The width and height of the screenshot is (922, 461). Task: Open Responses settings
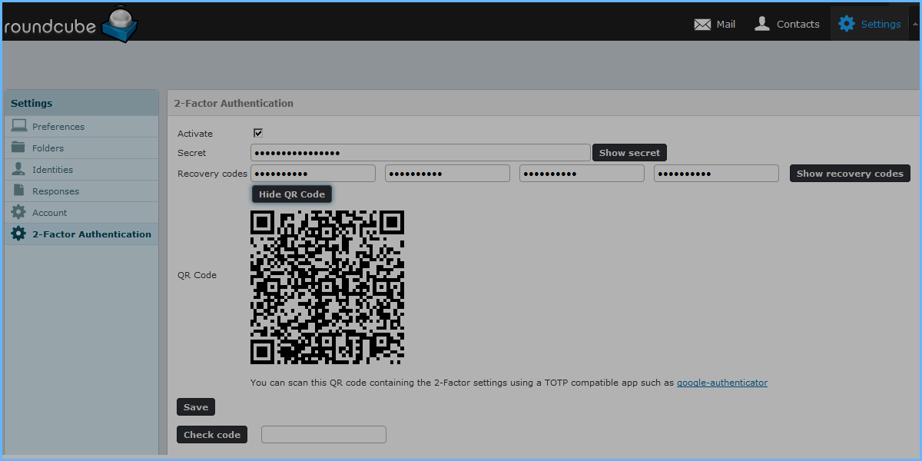click(x=81, y=191)
